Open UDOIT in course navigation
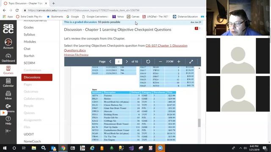 click(x=29, y=134)
